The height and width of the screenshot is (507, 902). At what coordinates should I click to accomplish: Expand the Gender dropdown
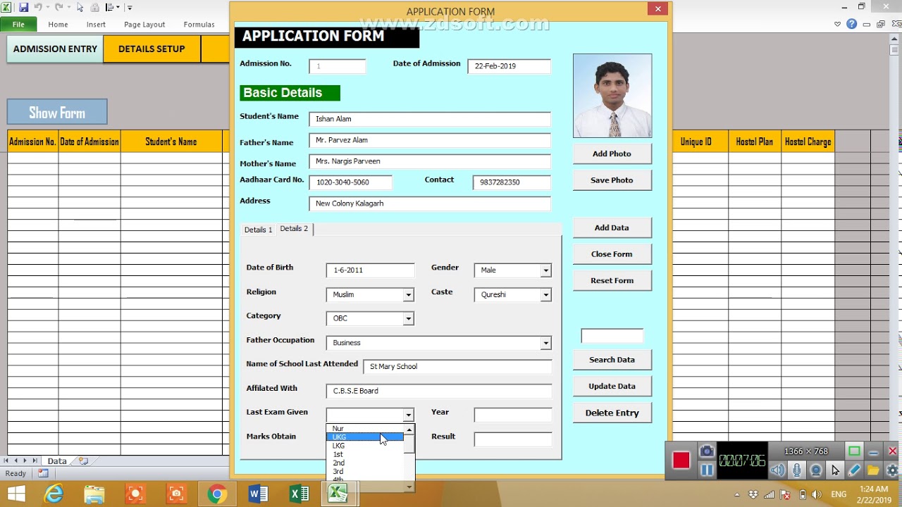pos(545,270)
